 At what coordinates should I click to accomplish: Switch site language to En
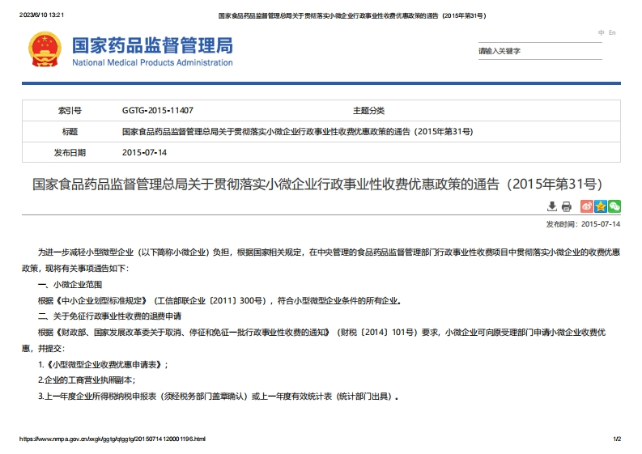pos(613,32)
